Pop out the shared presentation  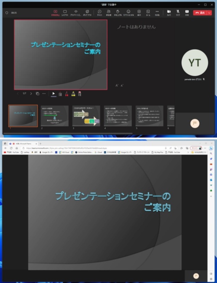pyautogui.click(x=87, y=13)
